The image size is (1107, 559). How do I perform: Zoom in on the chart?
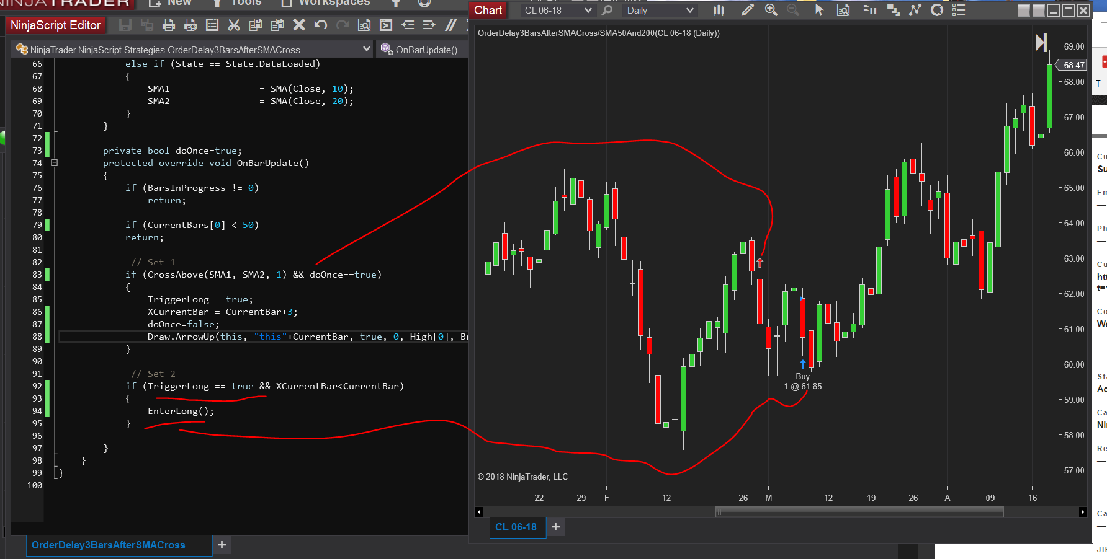pyautogui.click(x=771, y=11)
